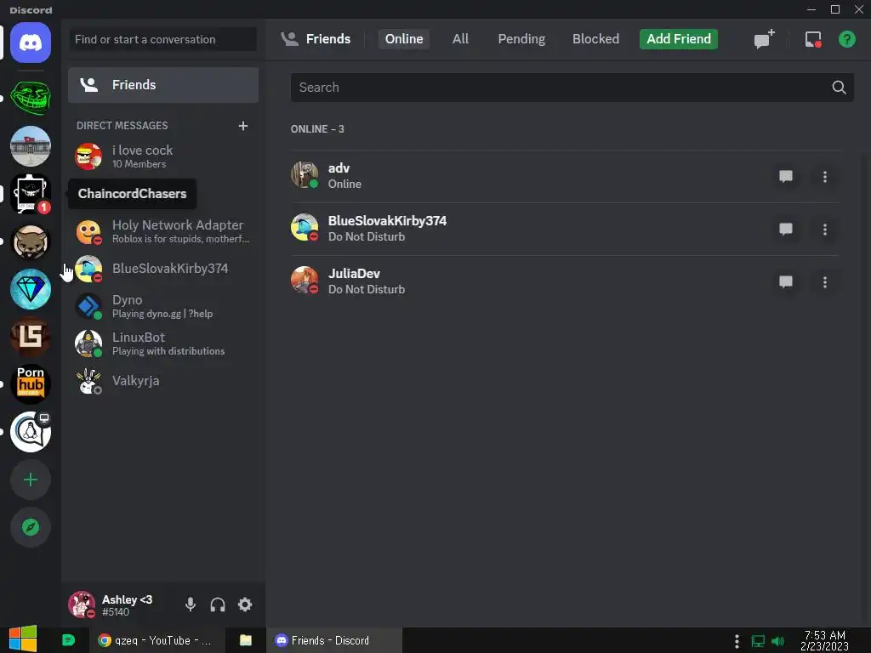Image resolution: width=871 pixels, height=653 pixels.
Task: Open Holy Network Adapter direct message
Action: (x=163, y=231)
